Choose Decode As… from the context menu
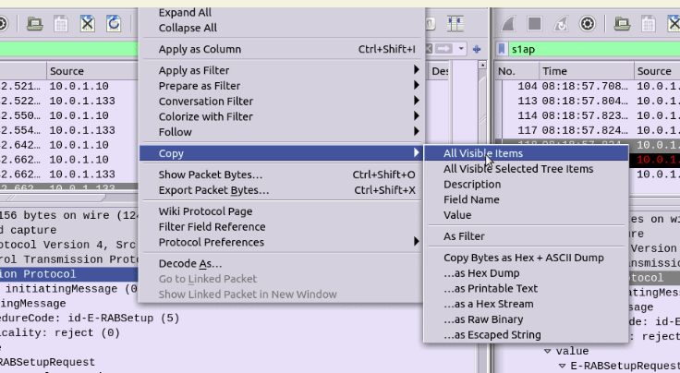 (x=282, y=263)
